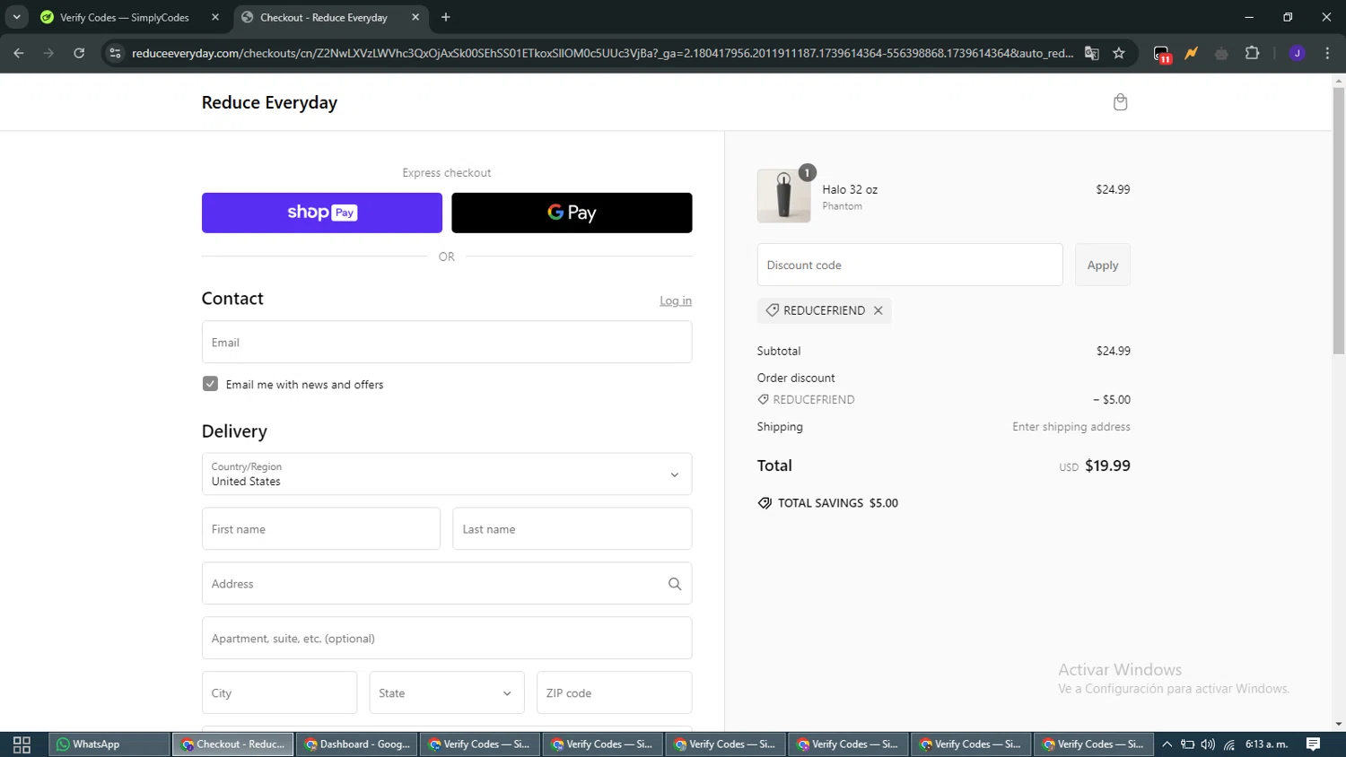Click the yellow lightning extension icon
The width and height of the screenshot is (1346, 757).
(x=1192, y=53)
